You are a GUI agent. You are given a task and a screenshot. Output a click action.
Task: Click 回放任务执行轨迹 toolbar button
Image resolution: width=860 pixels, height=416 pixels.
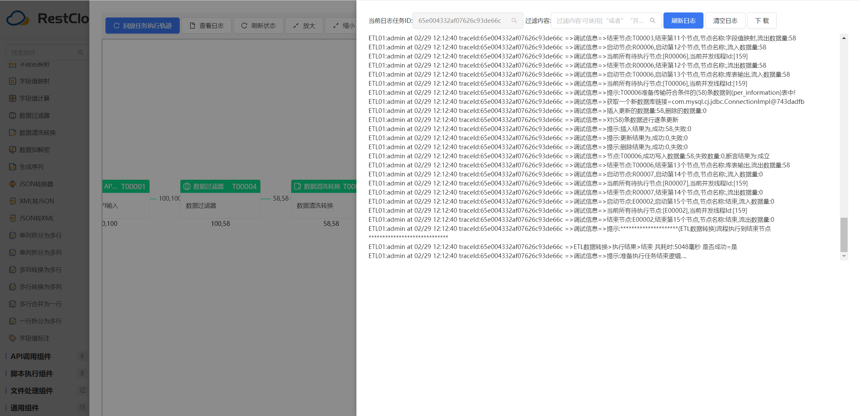(x=142, y=26)
